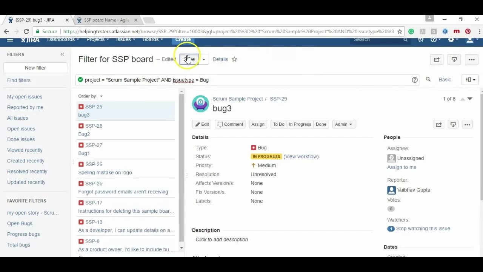
Task: Select SSP-28 Bug2 issue
Action: [126, 130]
